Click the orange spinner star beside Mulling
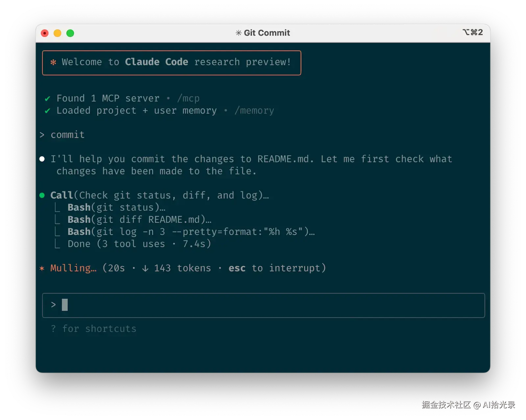526x420 pixels. point(42,268)
